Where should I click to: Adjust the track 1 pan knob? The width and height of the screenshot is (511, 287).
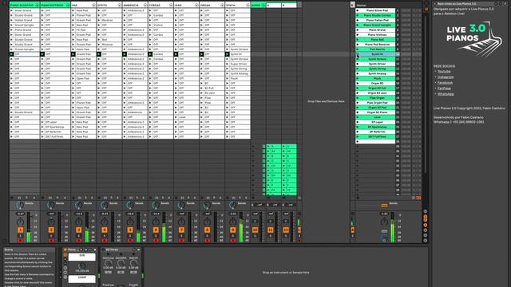click(20, 222)
